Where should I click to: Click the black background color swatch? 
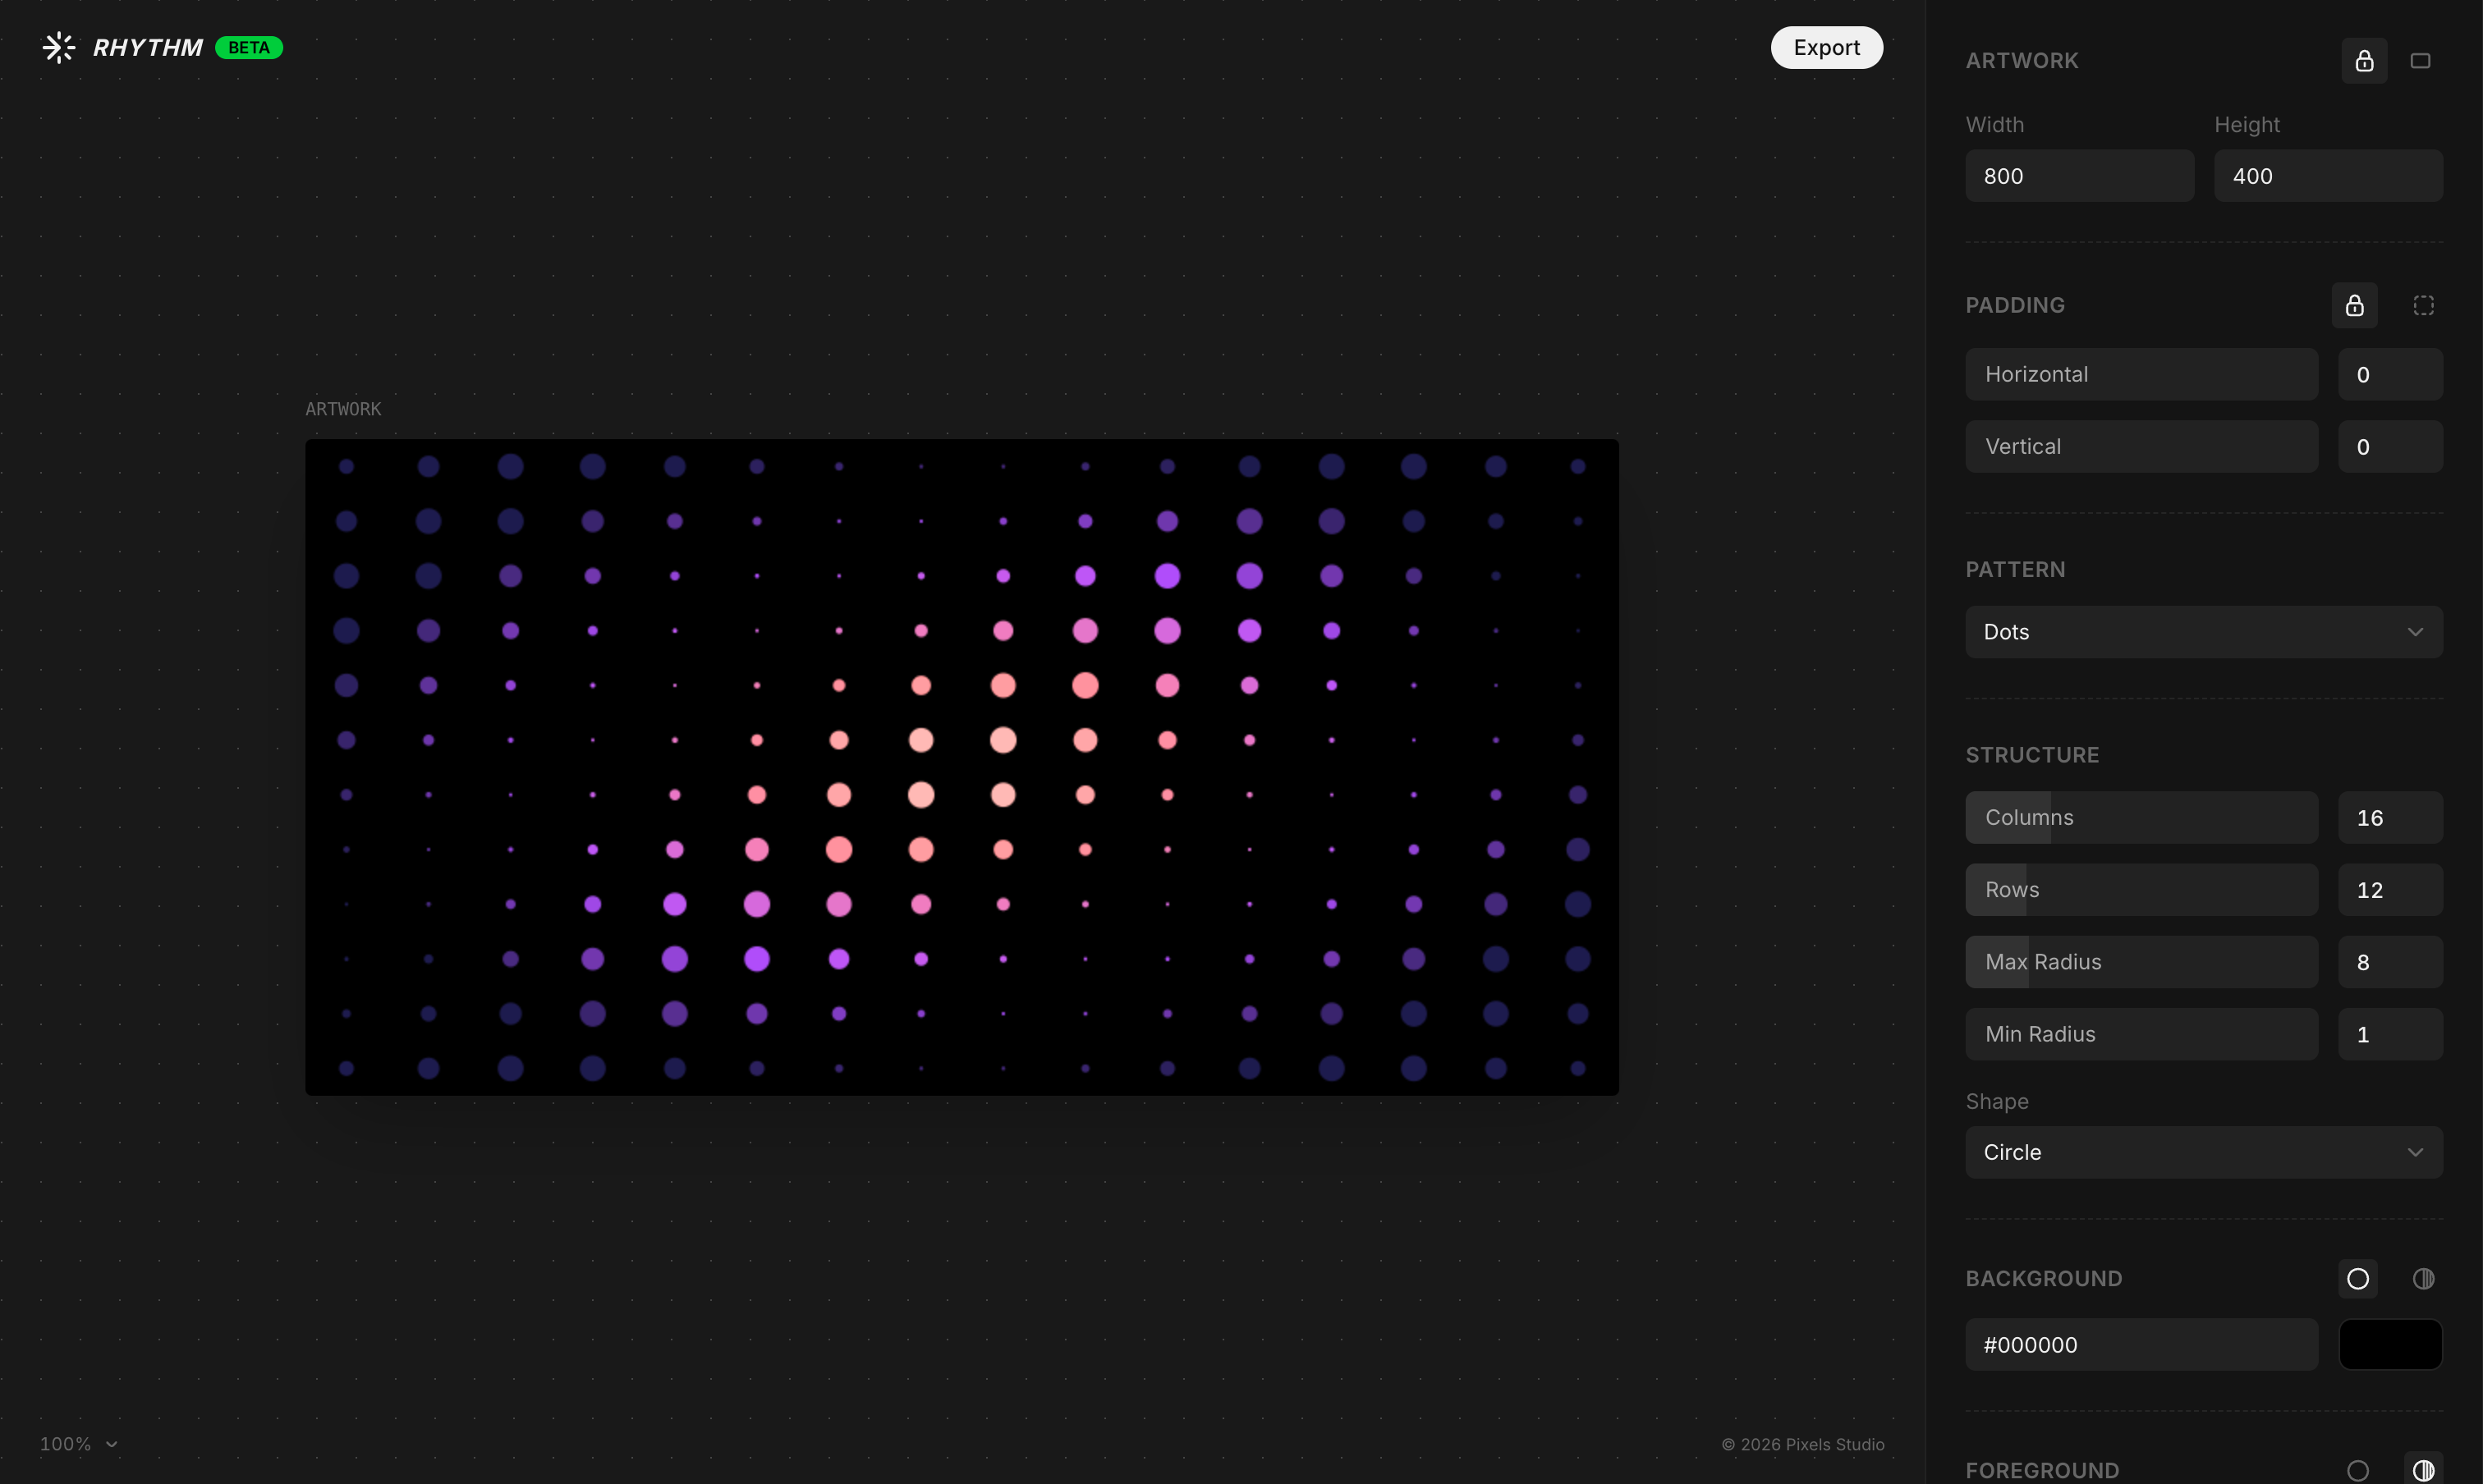(x=2390, y=1344)
